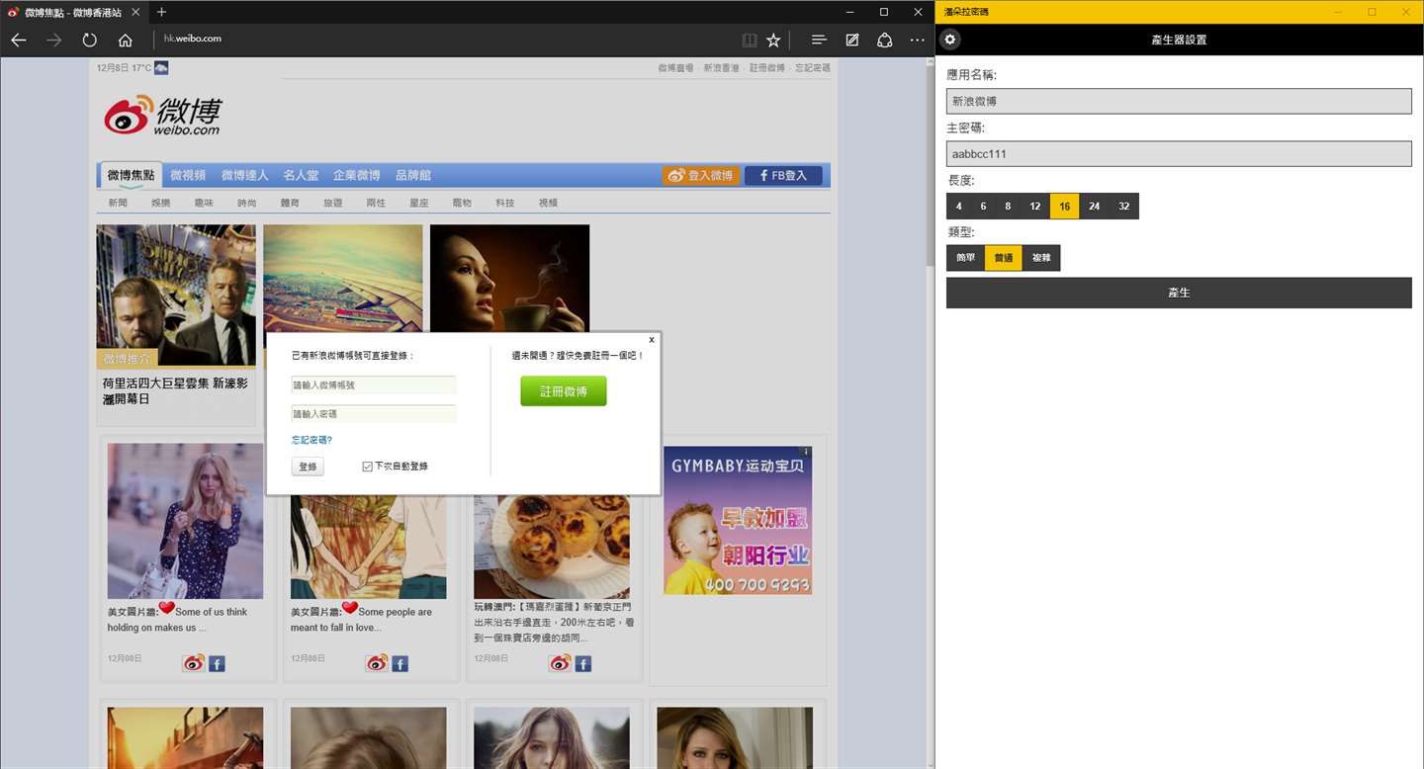Refresh the weibo page
This screenshot has width=1424, height=769.
click(90, 40)
